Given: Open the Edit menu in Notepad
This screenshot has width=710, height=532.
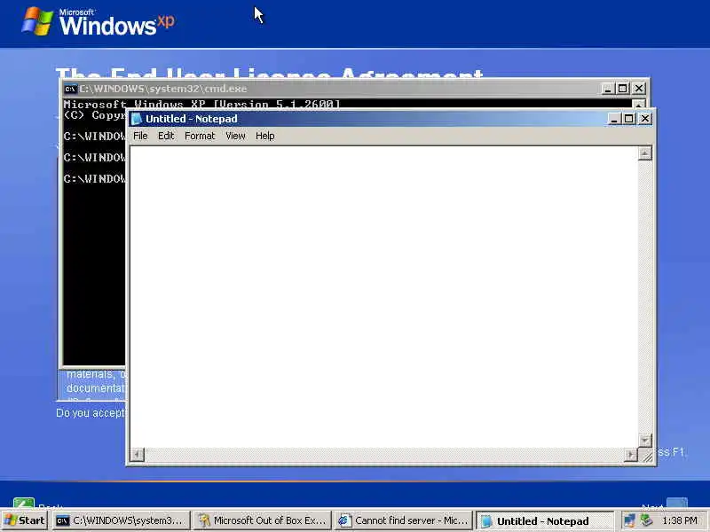Looking at the screenshot, I should point(166,136).
